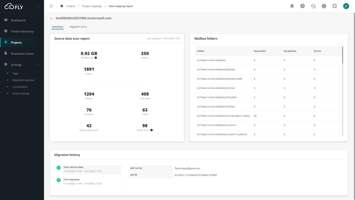Open Tenant discovery in the sidebar
This screenshot has height=200, width=355.
point(22,31)
